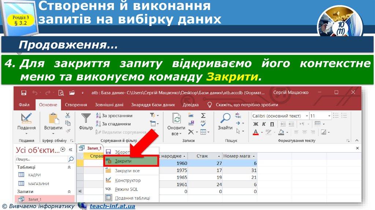This screenshot has height=210, width=375.
Task: Click the Paste clipboard icon
Action: (53, 118)
